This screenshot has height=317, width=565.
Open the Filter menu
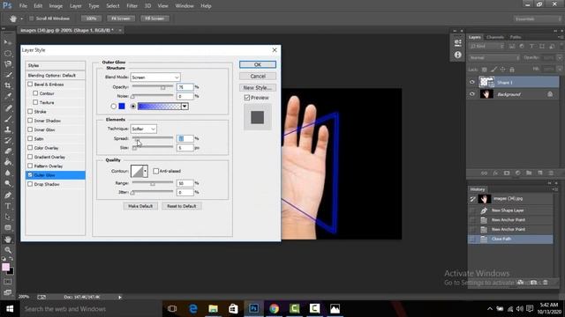click(132, 6)
